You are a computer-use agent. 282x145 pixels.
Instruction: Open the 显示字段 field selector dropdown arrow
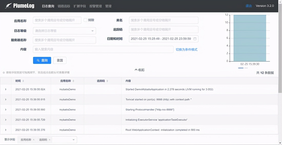point(73,140)
